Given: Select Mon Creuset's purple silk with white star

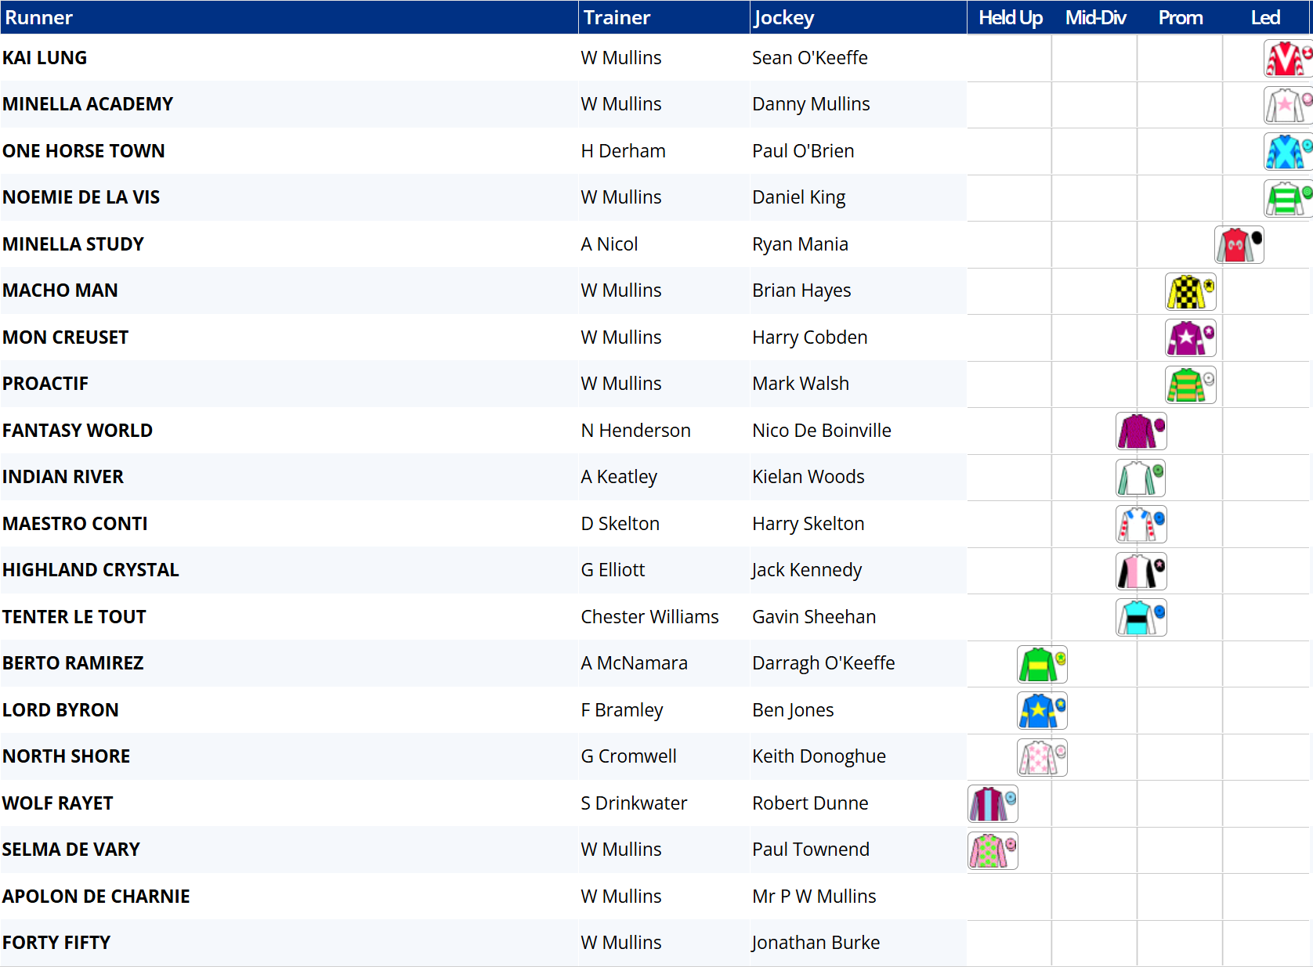Looking at the screenshot, I should (x=1190, y=338).
